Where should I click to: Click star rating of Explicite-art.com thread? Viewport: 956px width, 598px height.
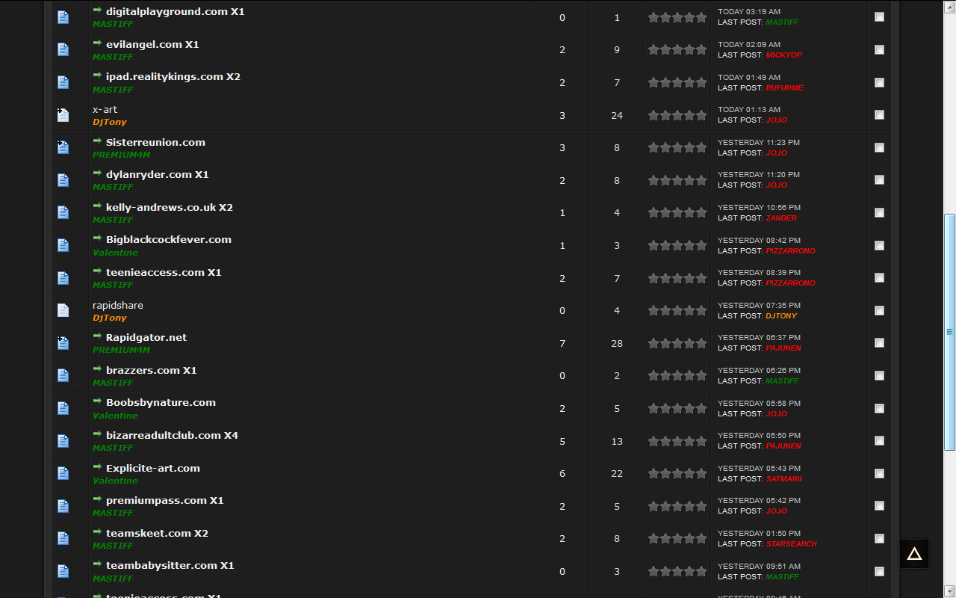[x=677, y=473]
